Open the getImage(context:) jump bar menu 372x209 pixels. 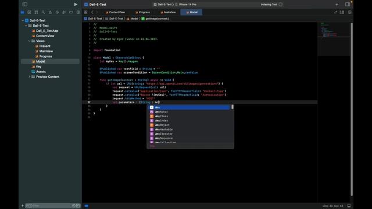point(155,19)
